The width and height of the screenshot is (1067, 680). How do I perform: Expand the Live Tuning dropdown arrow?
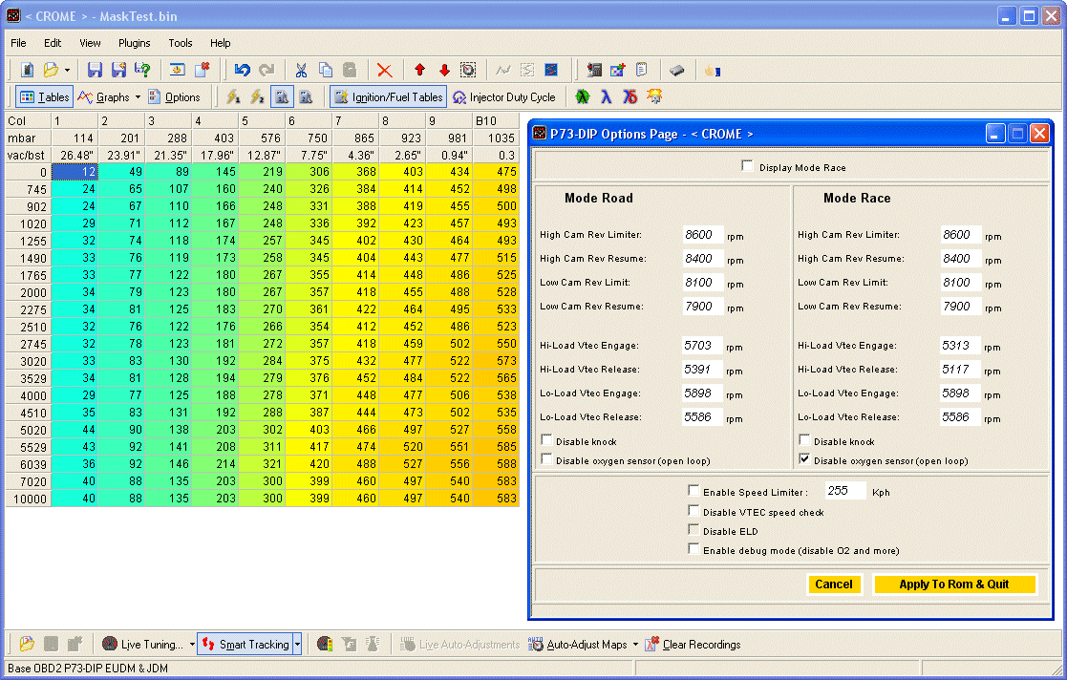(x=192, y=644)
